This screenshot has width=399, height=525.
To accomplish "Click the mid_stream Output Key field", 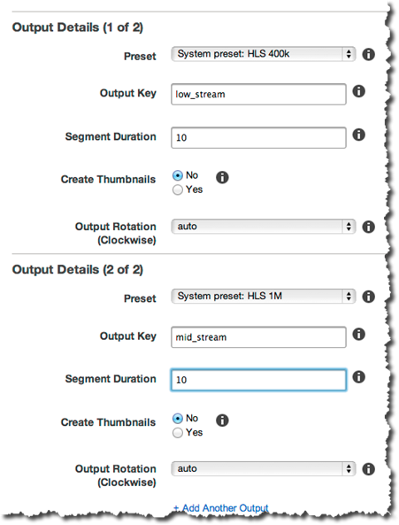I will click(x=258, y=337).
